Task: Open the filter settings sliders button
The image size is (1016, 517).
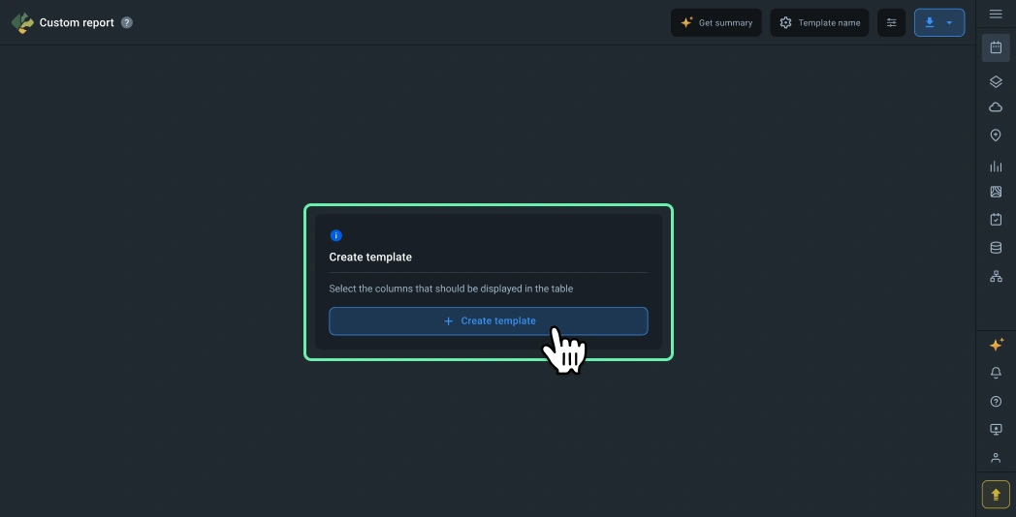Action: click(x=891, y=22)
